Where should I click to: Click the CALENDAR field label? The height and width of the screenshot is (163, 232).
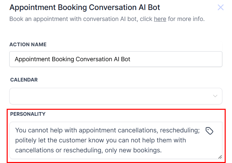click(x=24, y=80)
